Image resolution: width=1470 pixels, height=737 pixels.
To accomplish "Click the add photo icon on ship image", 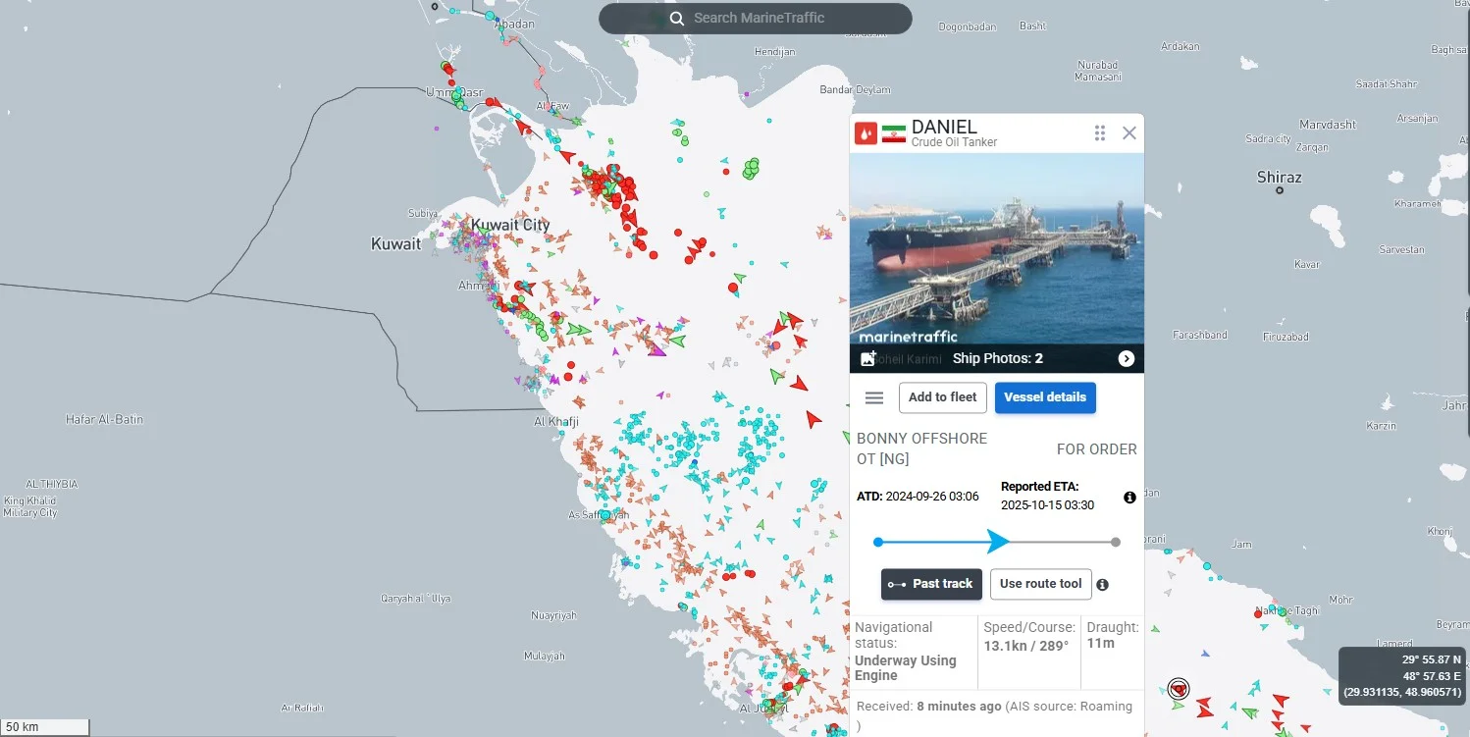I will [x=867, y=358].
